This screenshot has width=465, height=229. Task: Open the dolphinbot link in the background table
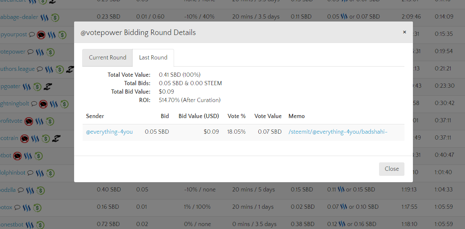click(x=13, y=173)
